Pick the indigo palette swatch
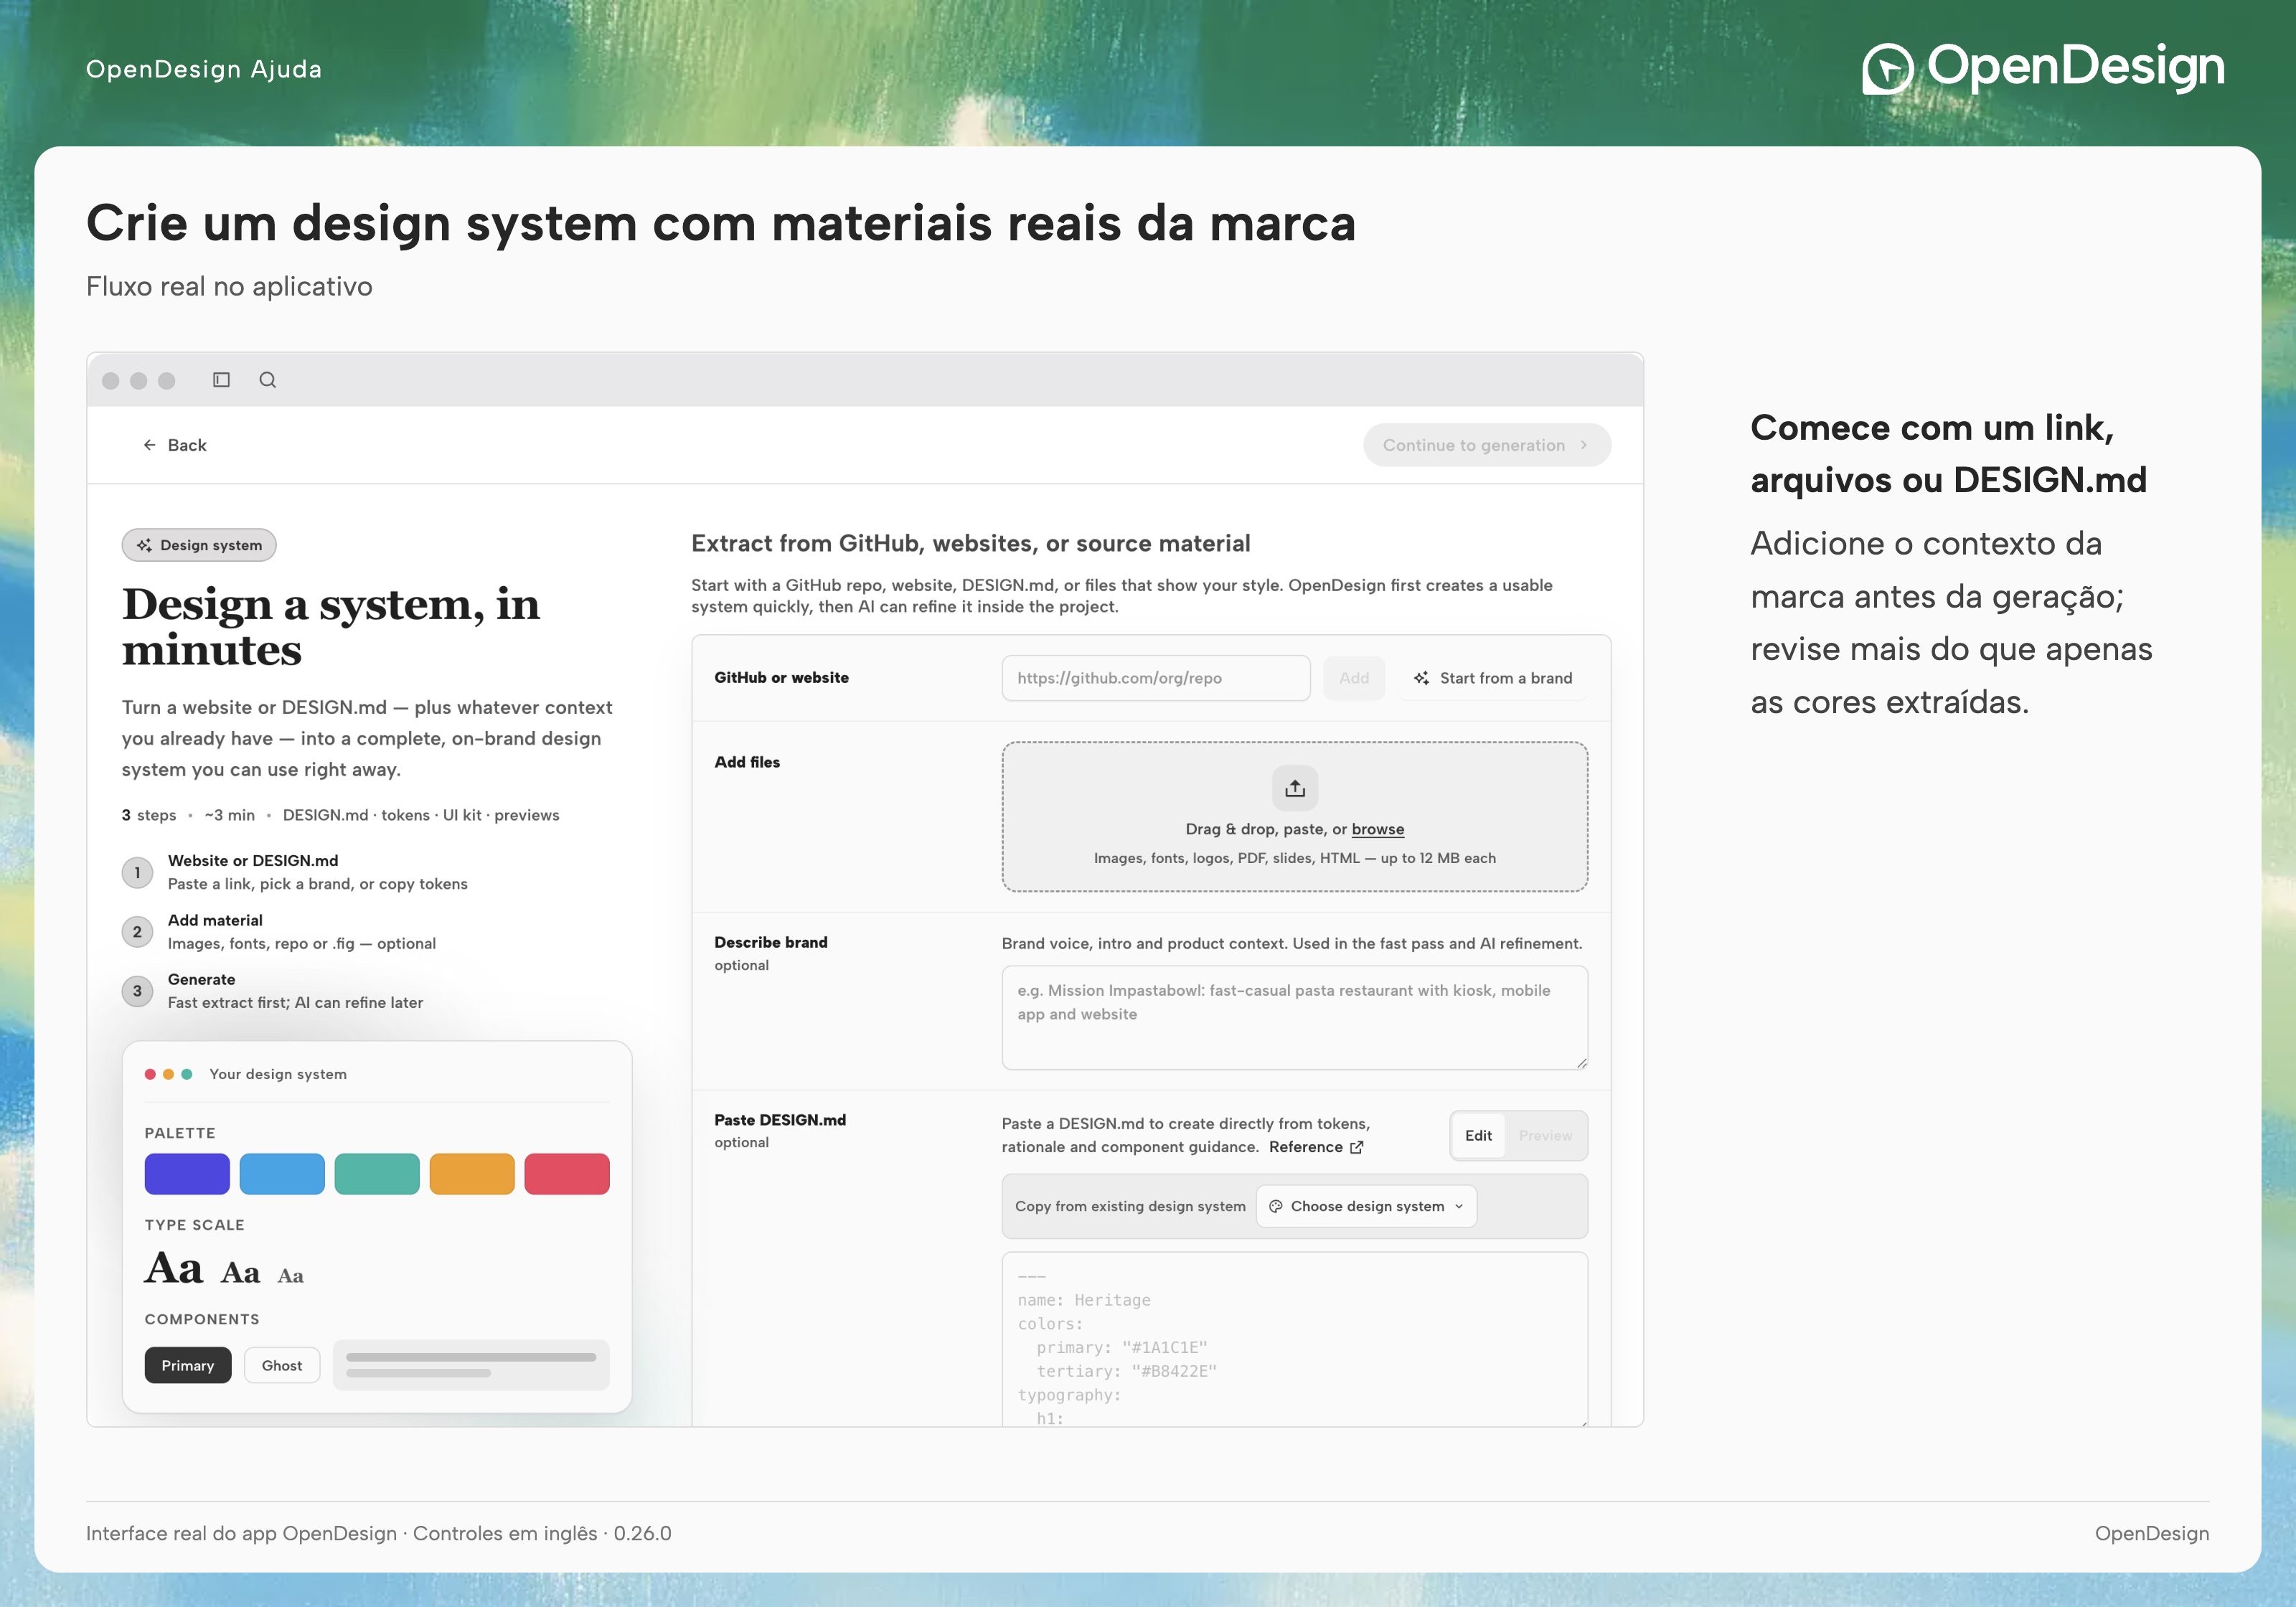This screenshot has width=2296, height=1607. pos(187,1174)
